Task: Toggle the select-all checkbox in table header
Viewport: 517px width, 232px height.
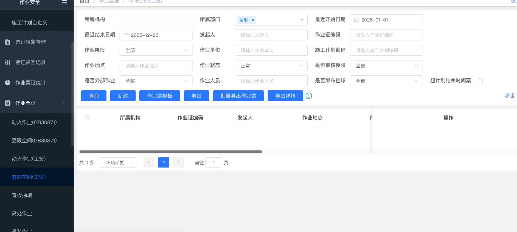Action: (88, 118)
